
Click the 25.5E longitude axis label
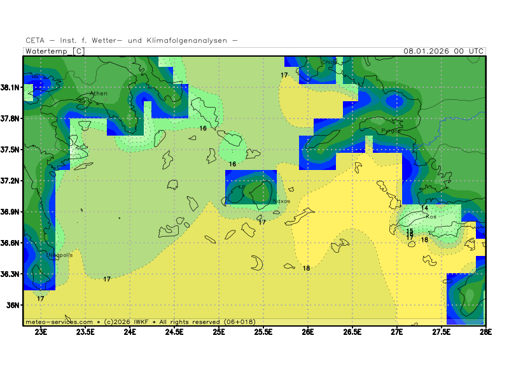point(263,332)
